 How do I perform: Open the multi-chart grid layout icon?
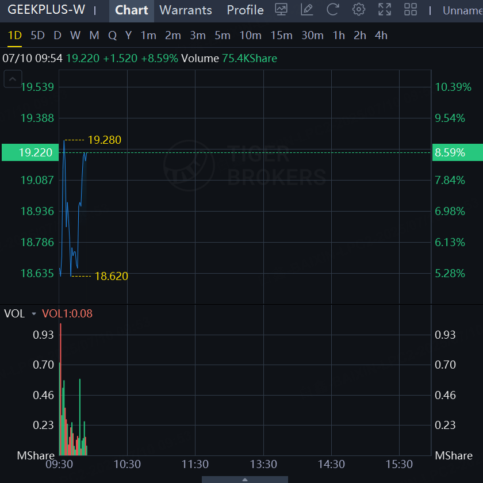coord(411,10)
